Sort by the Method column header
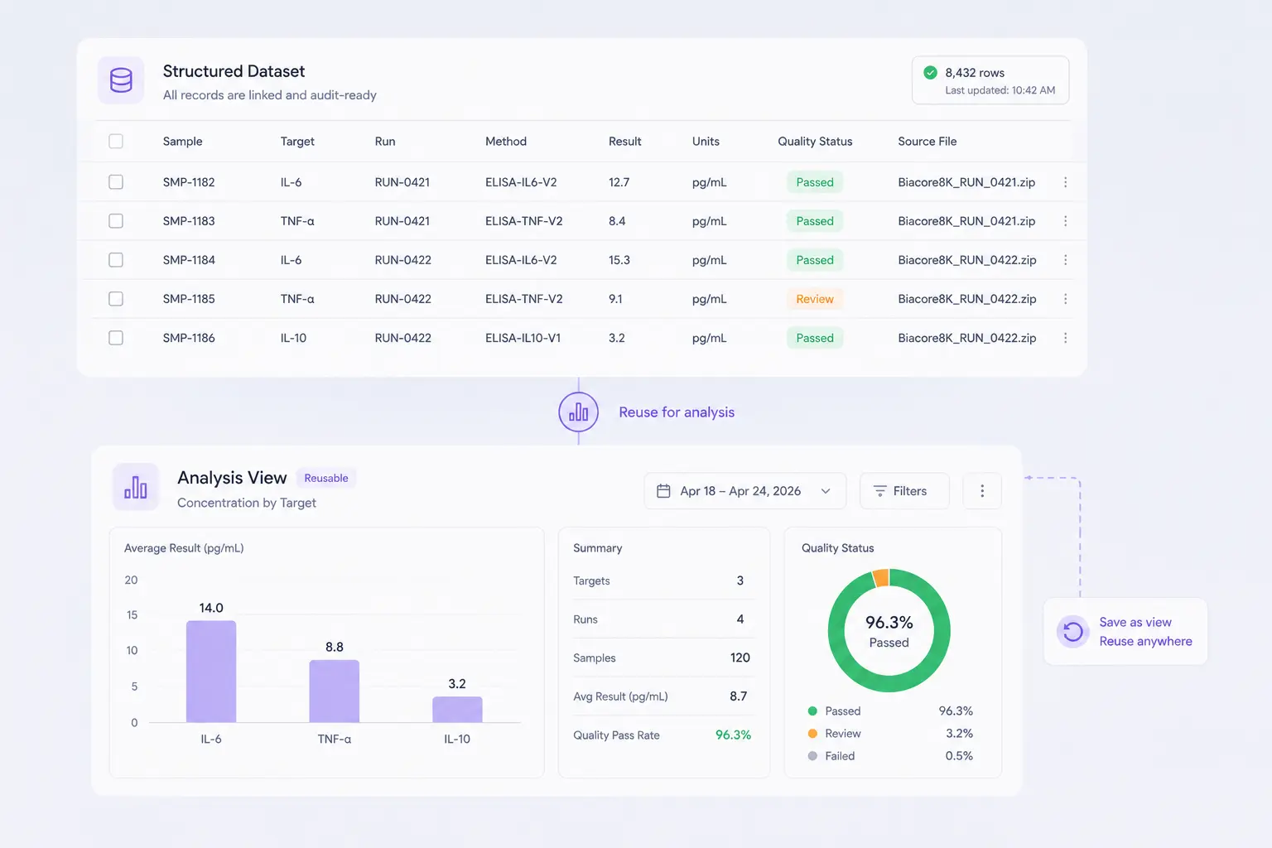 [x=506, y=142]
